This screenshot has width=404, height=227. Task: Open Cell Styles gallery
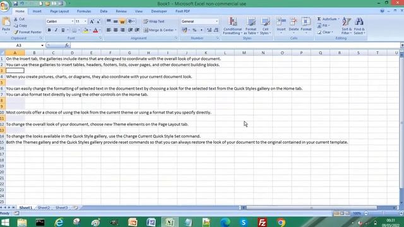tap(265, 26)
